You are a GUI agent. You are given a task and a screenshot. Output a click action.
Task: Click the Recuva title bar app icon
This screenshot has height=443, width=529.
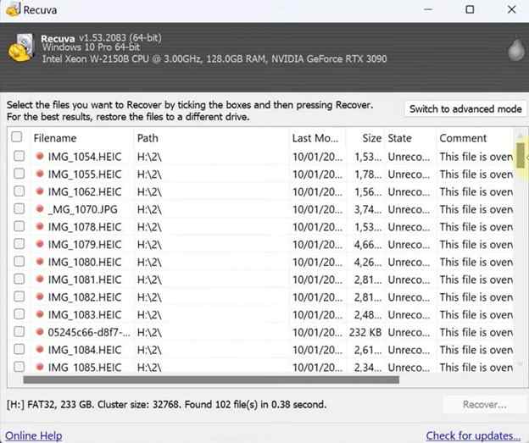click(14, 8)
